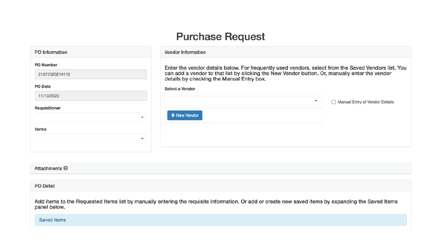The width and height of the screenshot is (443, 245).
Task: Click the Attachments help question mark icon
Action: coord(65,168)
